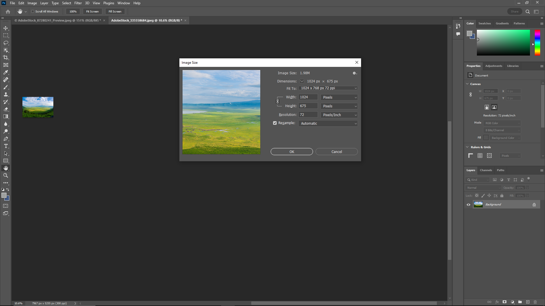Select the Rectangular Marquee tool
The height and width of the screenshot is (306, 545).
(6, 35)
